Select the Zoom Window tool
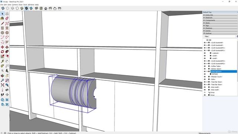Image resolution: width=238 pixels, height=134 pixels. tap(7, 80)
